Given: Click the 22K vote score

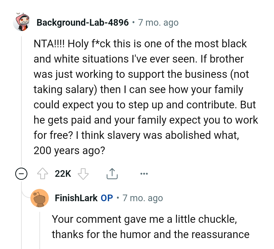Looking at the screenshot, I should 63,174.
